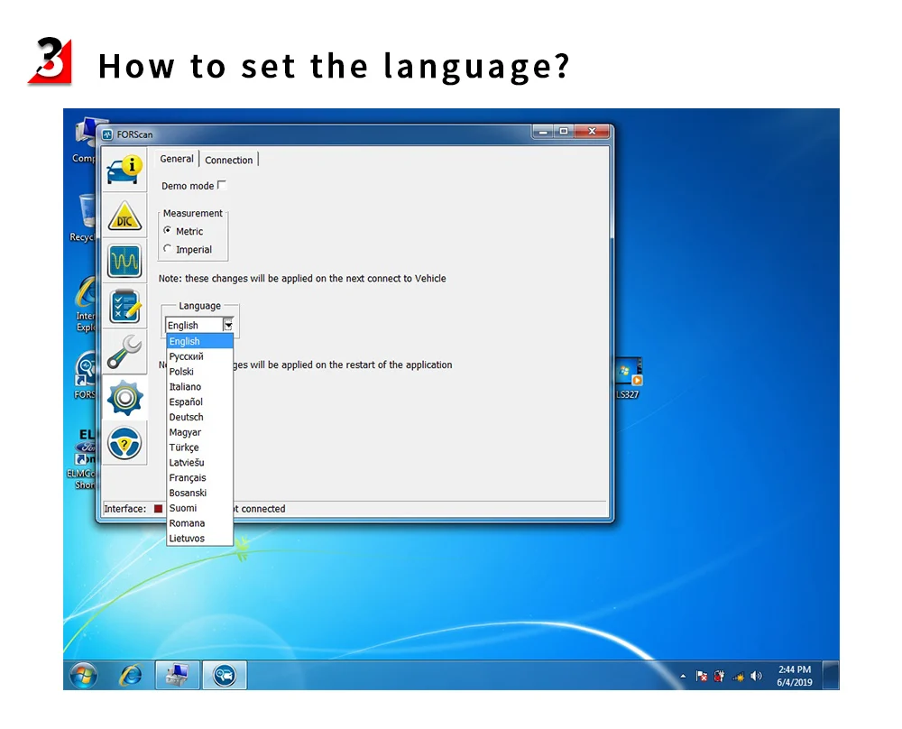This screenshot has height=729, width=902.
Task: Open the Recycle Bin desktop icon
Action: pyautogui.click(x=85, y=217)
